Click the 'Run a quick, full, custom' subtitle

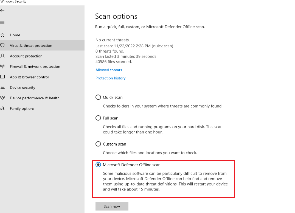[150, 27]
